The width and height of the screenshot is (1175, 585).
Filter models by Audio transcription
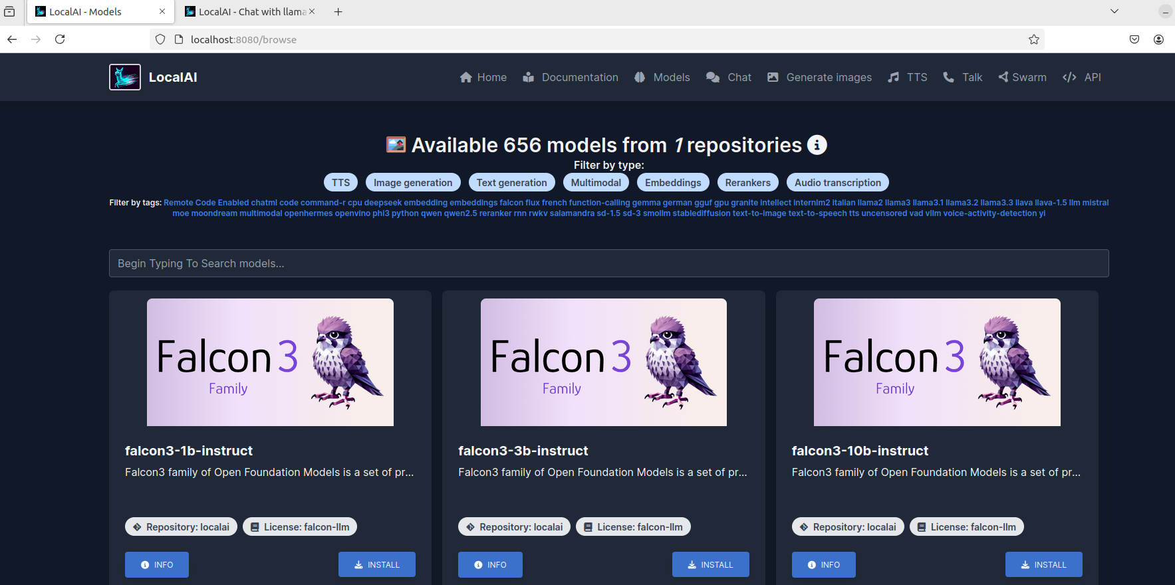(x=837, y=183)
